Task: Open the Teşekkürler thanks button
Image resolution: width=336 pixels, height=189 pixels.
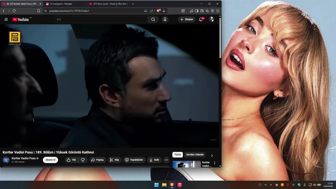Action: [134, 160]
